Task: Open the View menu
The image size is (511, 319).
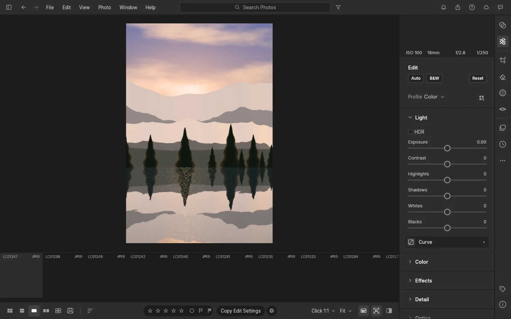Action: [84, 7]
